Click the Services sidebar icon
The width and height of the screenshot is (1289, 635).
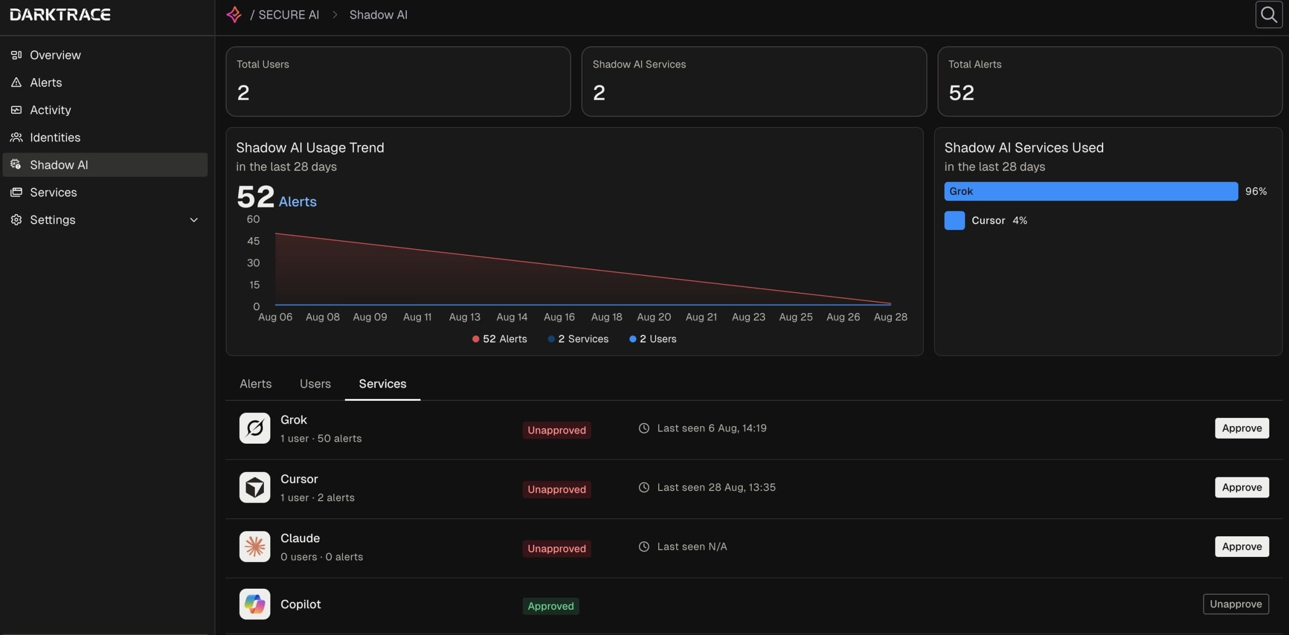17,192
